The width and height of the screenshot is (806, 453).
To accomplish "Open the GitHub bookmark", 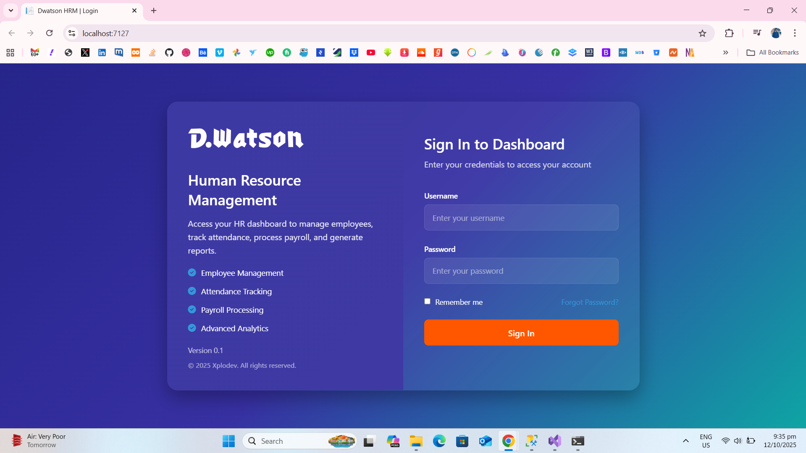I will coord(169,52).
